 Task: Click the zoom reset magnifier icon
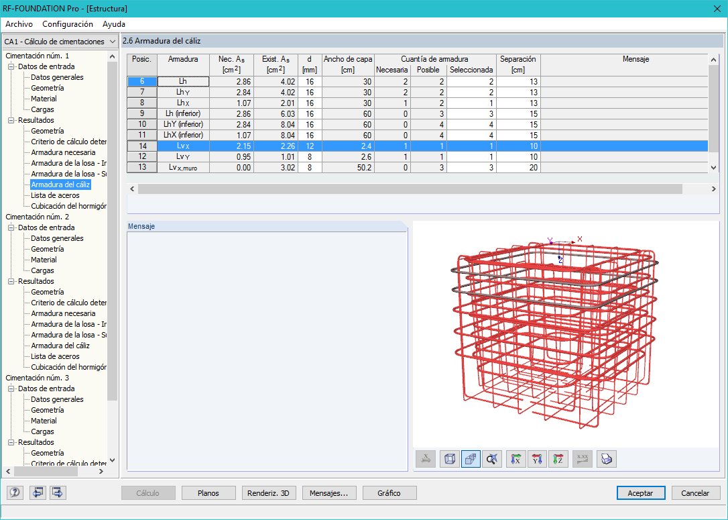click(x=492, y=459)
